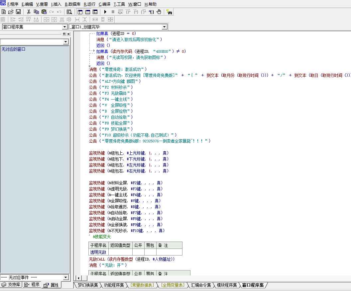Click the first icon on the alignment toolbar
The image size is (351, 291).
pyautogui.click(x=3, y=20)
